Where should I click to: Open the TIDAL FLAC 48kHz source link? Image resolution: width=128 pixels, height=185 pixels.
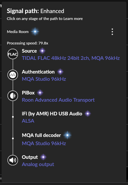(x=71, y=58)
